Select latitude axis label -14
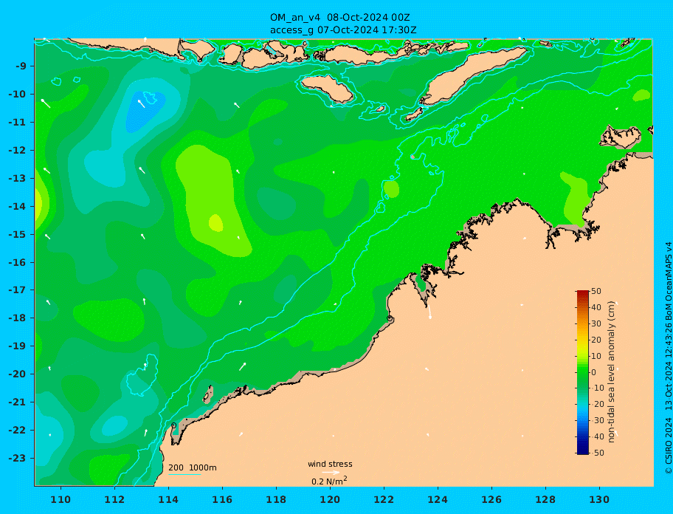This screenshot has height=514, width=673. (17, 207)
